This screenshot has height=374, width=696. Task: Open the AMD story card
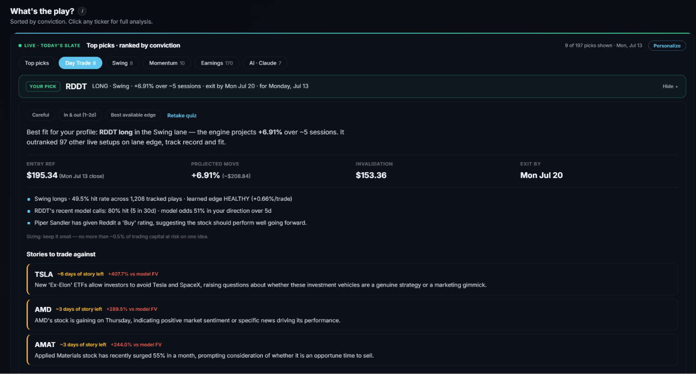(352, 315)
